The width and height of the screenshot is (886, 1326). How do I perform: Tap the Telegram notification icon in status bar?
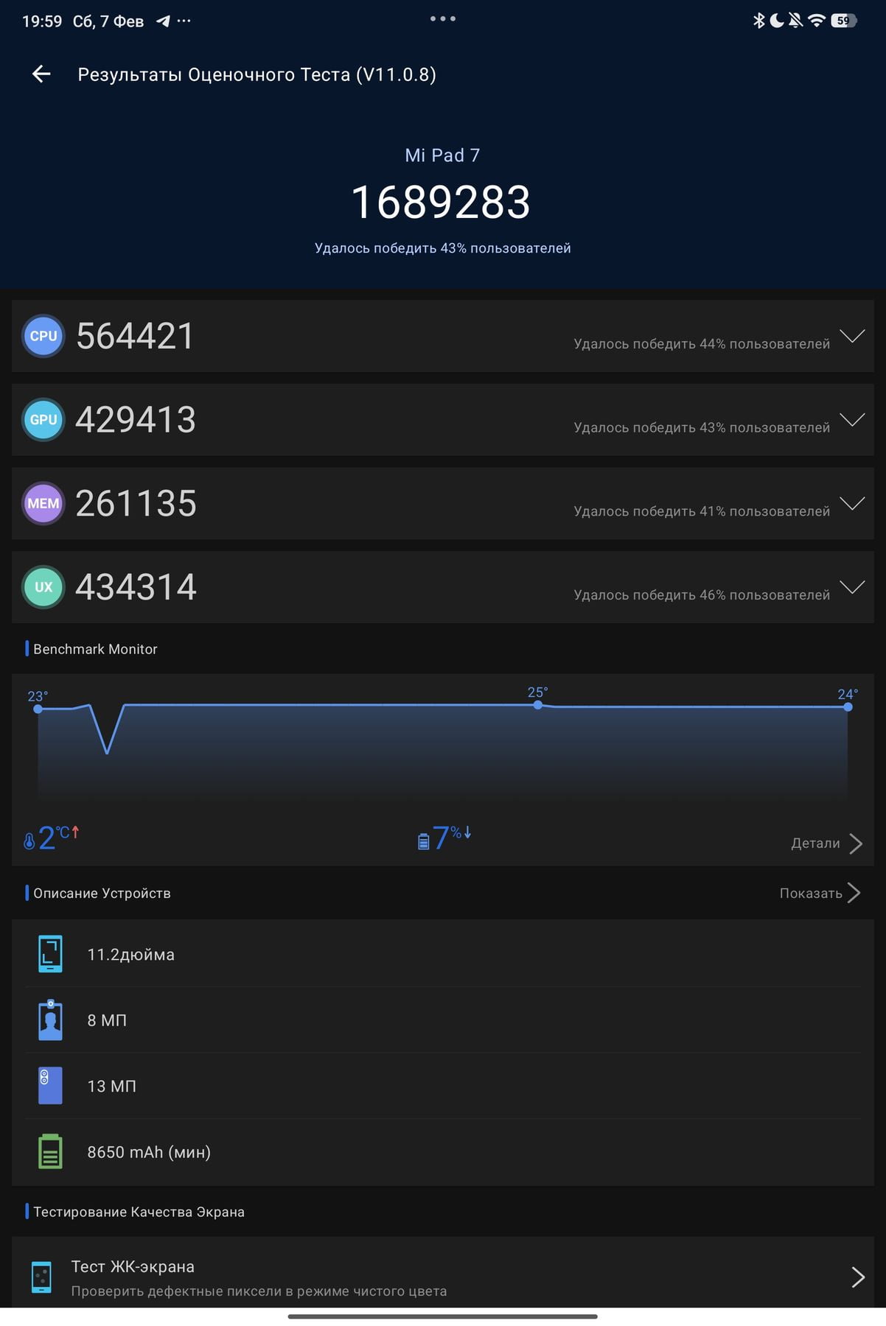coord(163,21)
